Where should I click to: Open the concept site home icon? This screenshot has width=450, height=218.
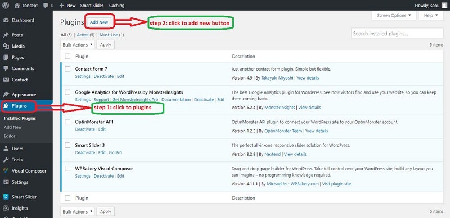(17, 5)
